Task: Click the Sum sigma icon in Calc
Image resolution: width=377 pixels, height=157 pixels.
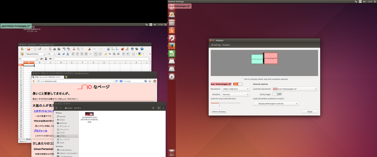Action: 46,59
